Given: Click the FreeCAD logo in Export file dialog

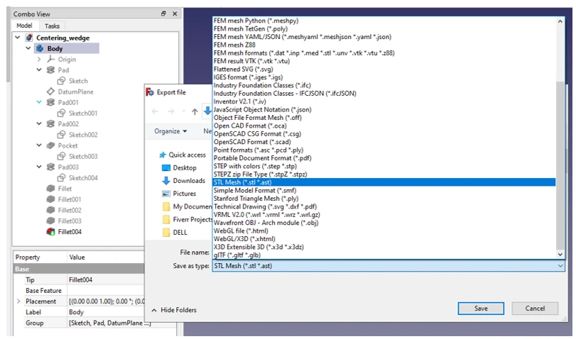Looking at the screenshot, I should (x=150, y=92).
